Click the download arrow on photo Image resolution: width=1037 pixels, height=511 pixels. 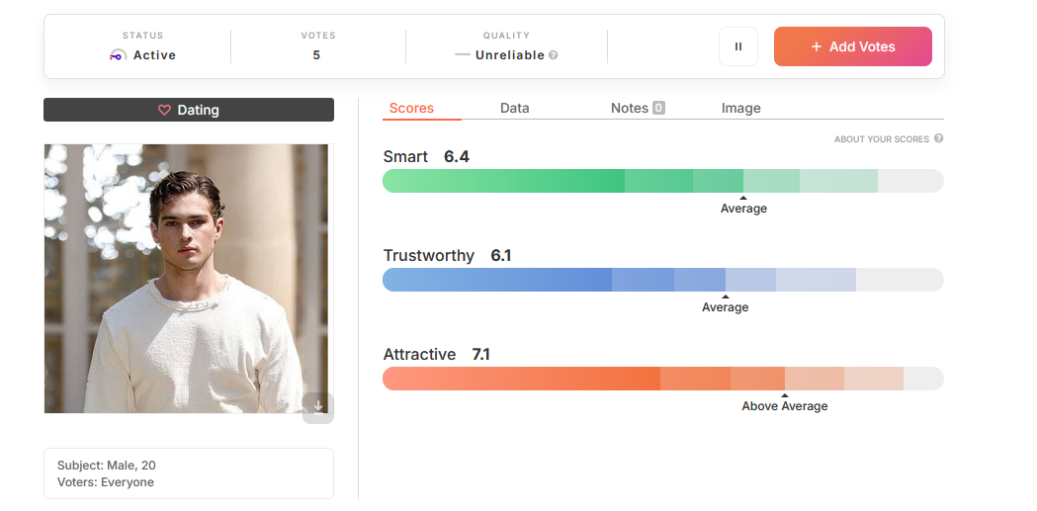[x=318, y=406]
